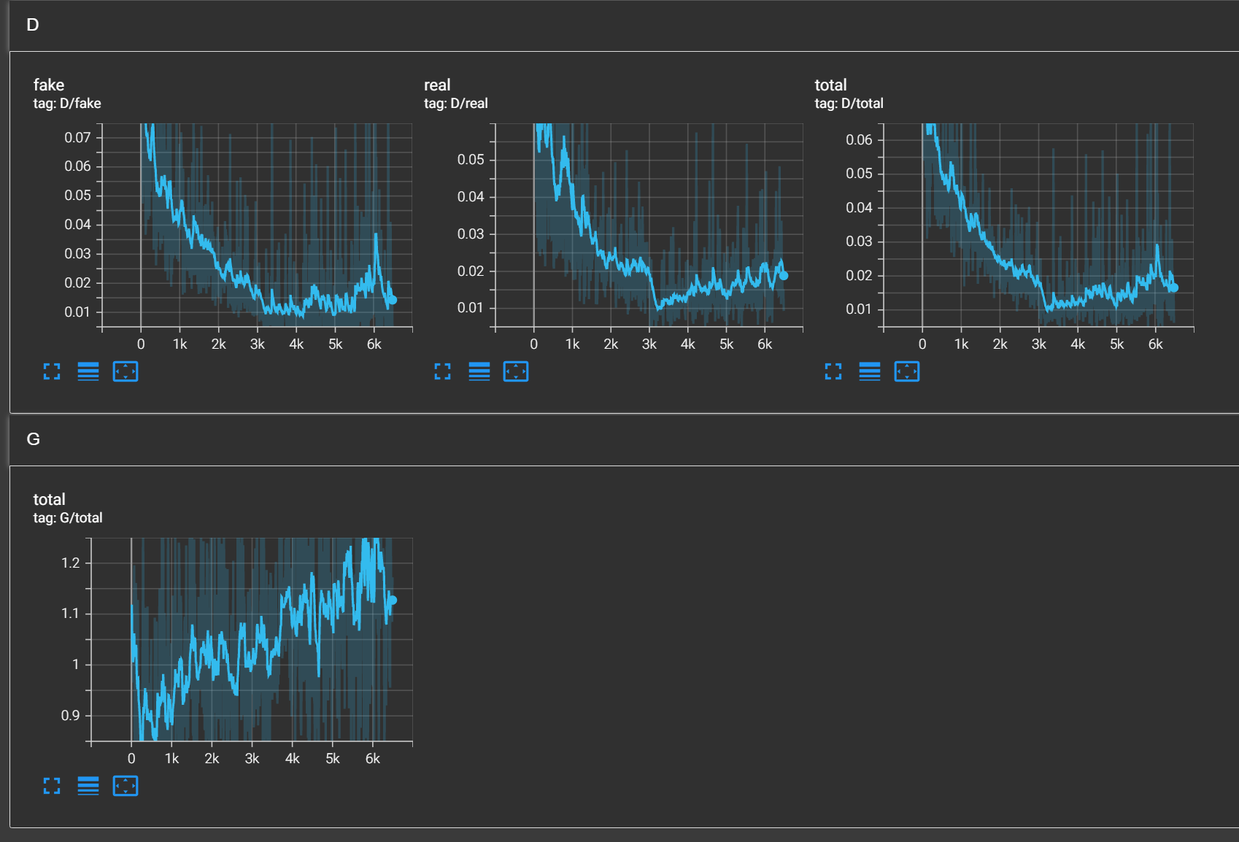Click the 0.07 y-axis label on D/fake

[77, 137]
